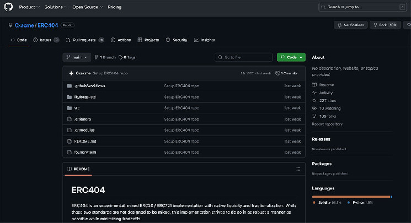Click the Notifications button

click(x=350, y=25)
